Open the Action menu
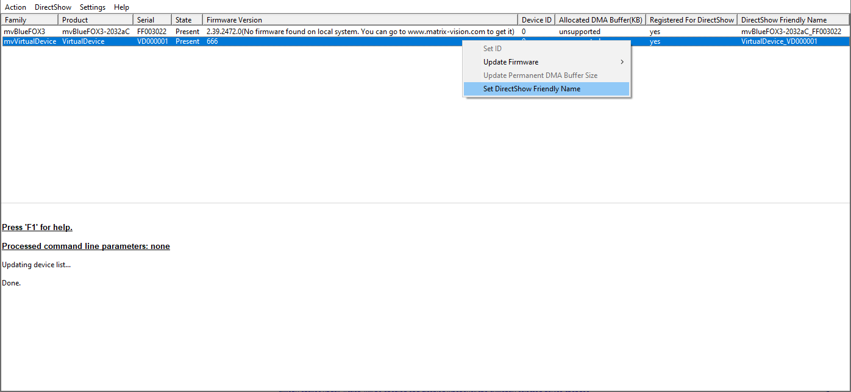Image resolution: width=851 pixels, height=392 pixels. (x=16, y=7)
